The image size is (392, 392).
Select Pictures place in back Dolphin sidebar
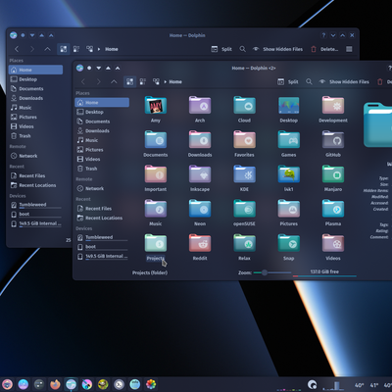tap(35, 117)
